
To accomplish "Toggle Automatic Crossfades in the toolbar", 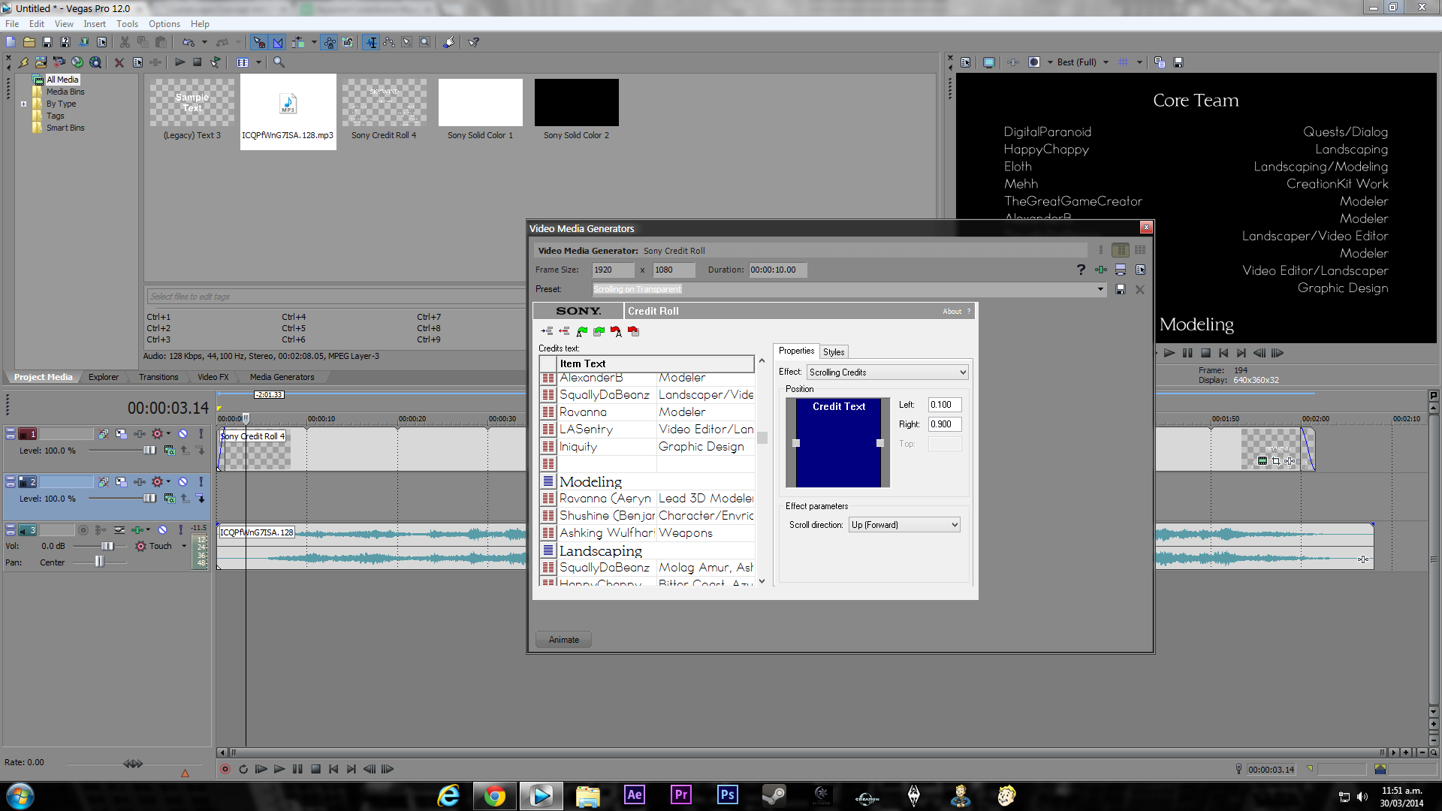I will (x=278, y=43).
